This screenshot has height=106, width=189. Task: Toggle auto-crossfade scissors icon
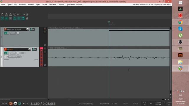[2, 18]
